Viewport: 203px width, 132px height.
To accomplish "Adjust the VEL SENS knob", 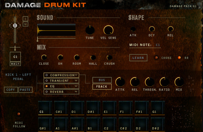I will pos(108,30).
